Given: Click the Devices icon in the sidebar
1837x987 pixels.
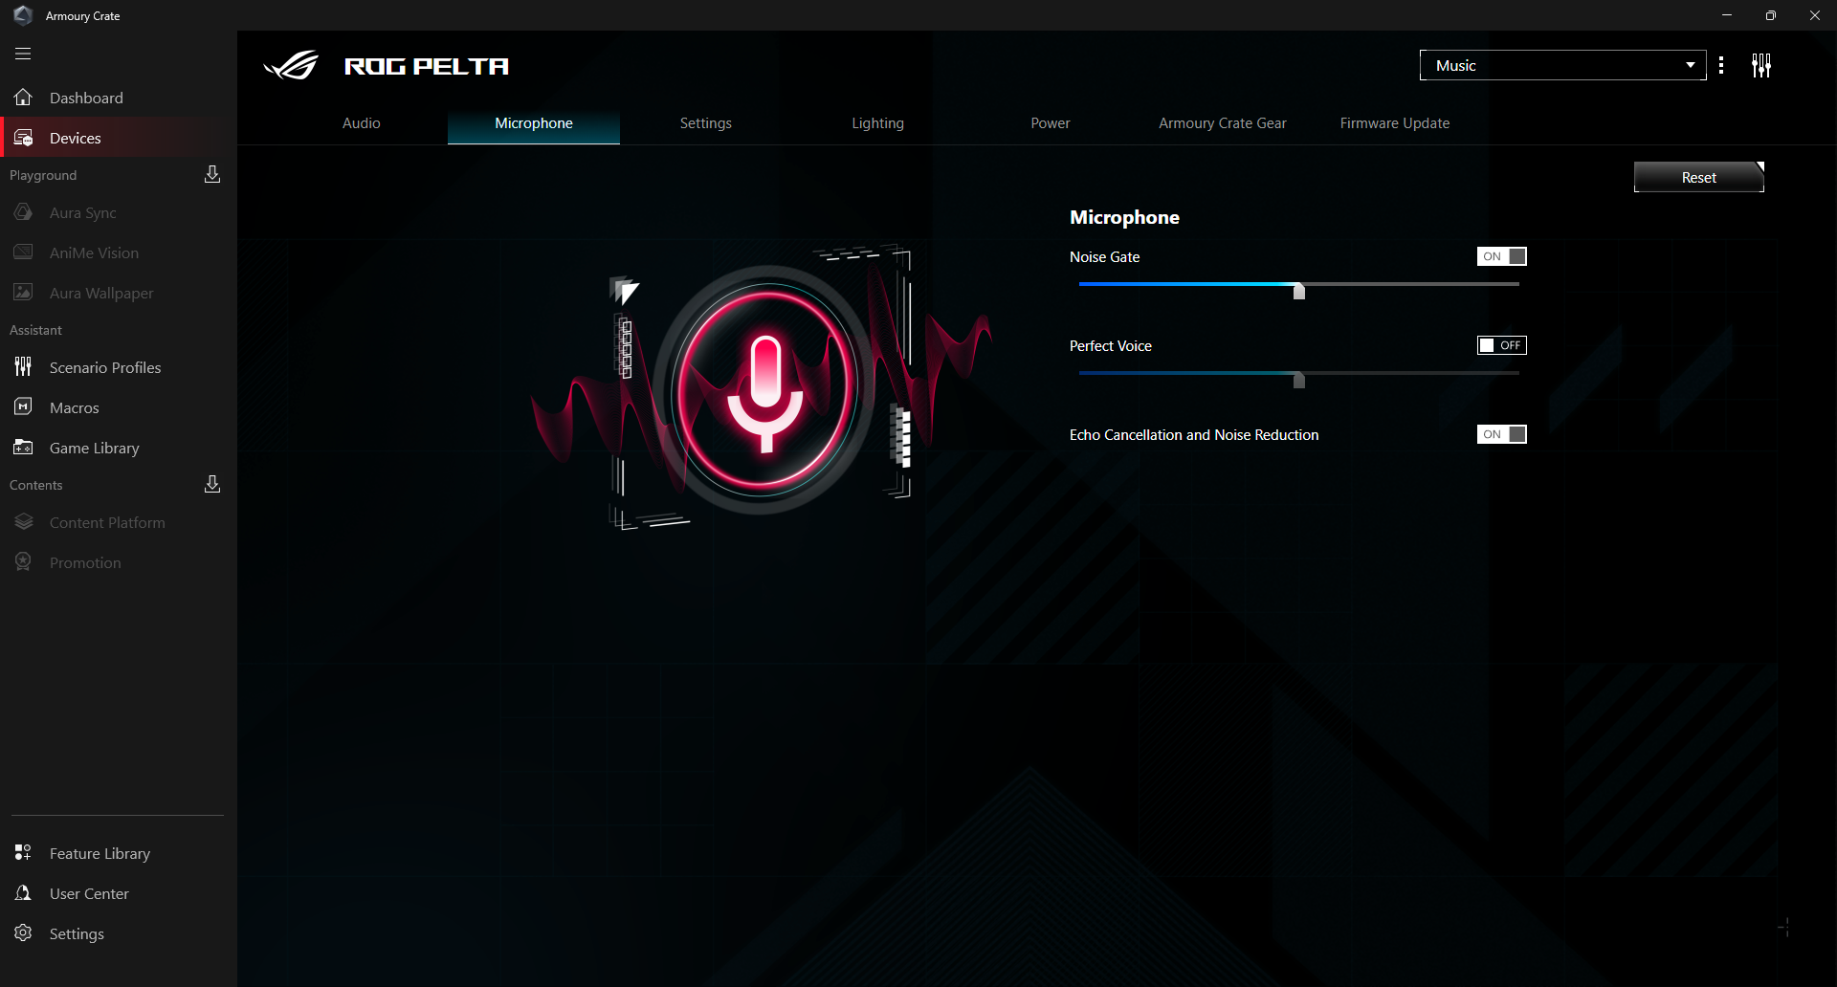Looking at the screenshot, I should 23,138.
